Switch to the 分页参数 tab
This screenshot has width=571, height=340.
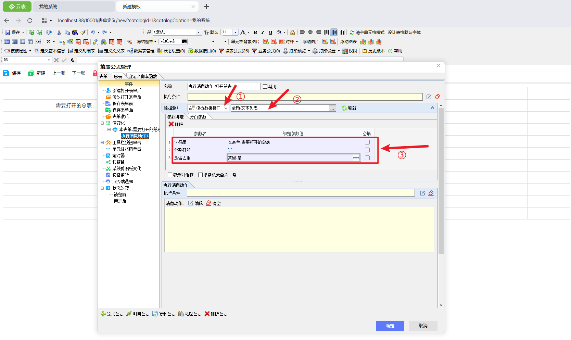198,117
